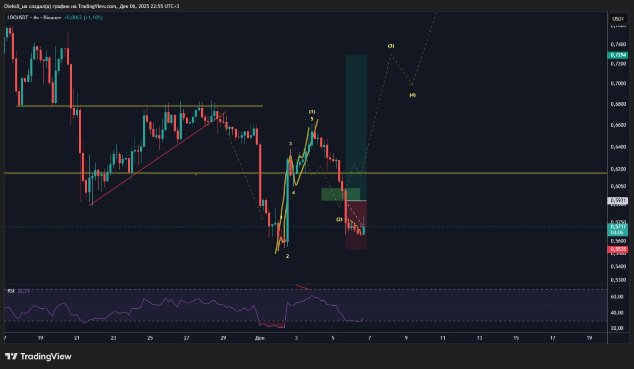Click the 27 date on time axis
Image resolution: width=634 pixels, height=369 pixels.
pyautogui.click(x=187, y=338)
